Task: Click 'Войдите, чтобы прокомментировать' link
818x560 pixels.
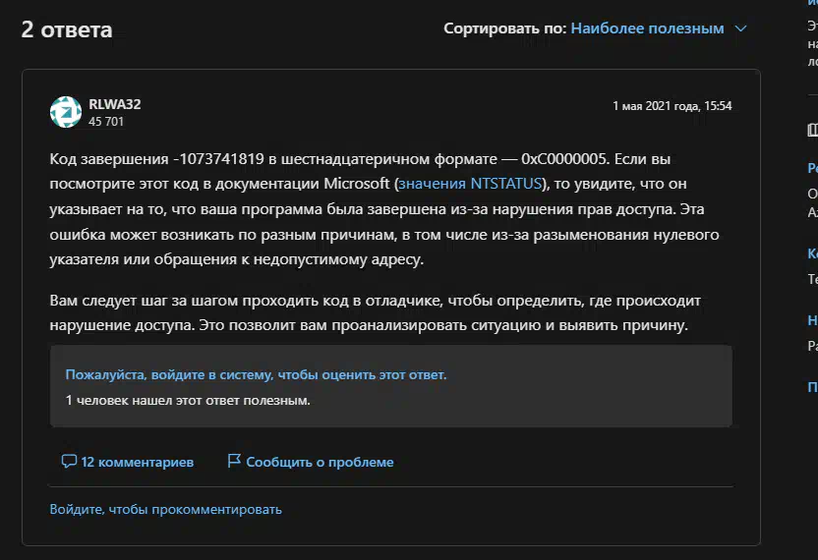Action: 165,509
